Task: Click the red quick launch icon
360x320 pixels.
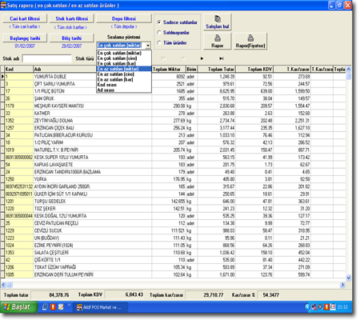Action: point(53,307)
